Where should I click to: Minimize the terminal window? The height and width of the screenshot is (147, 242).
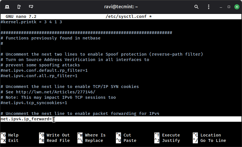click(x=221, y=7)
